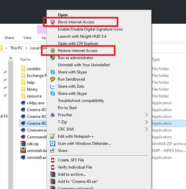The image size is (186, 189).
Task: Select the Exchange folder row
Action: point(33,76)
